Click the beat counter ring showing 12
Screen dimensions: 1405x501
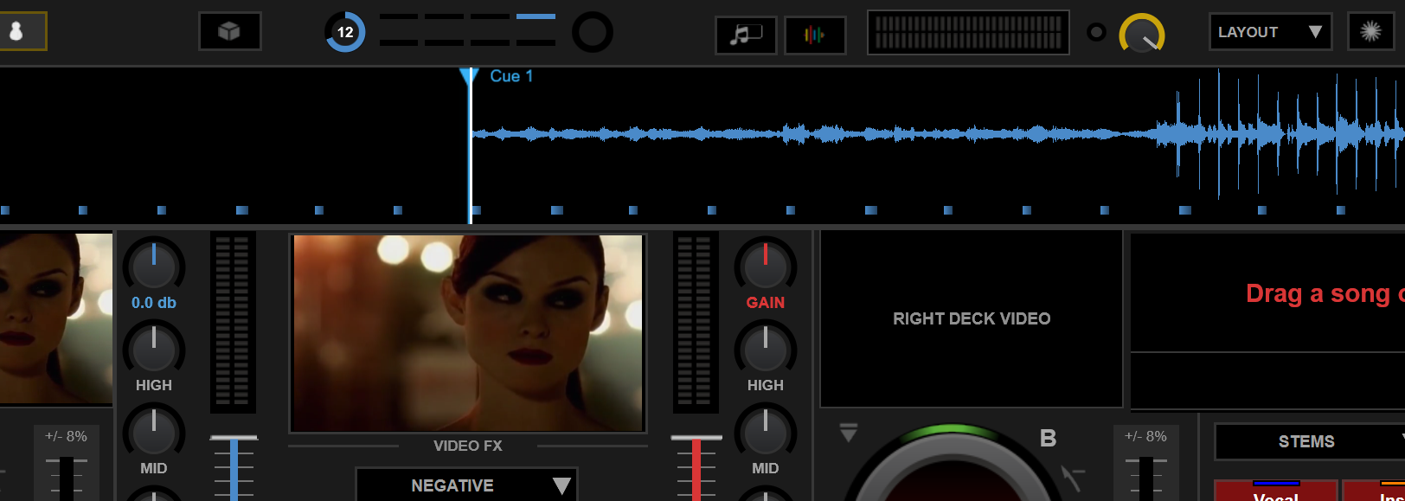tap(345, 32)
